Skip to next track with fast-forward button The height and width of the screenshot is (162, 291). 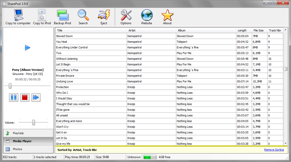coord(36,98)
